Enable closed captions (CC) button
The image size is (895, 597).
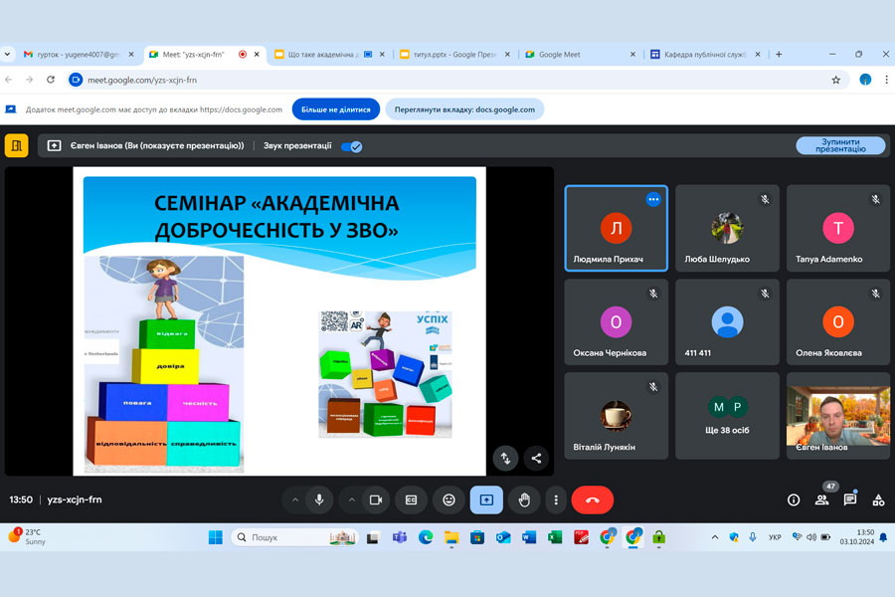point(411,499)
